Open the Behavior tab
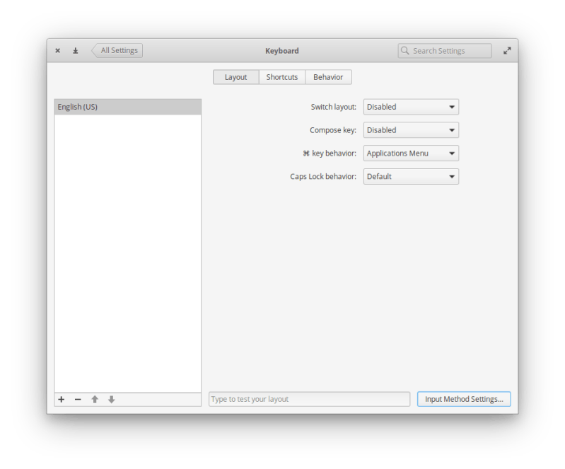565x469 pixels. (328, 77)
